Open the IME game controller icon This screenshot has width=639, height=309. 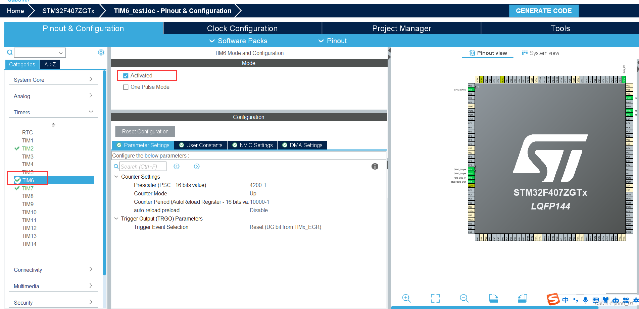616,300
